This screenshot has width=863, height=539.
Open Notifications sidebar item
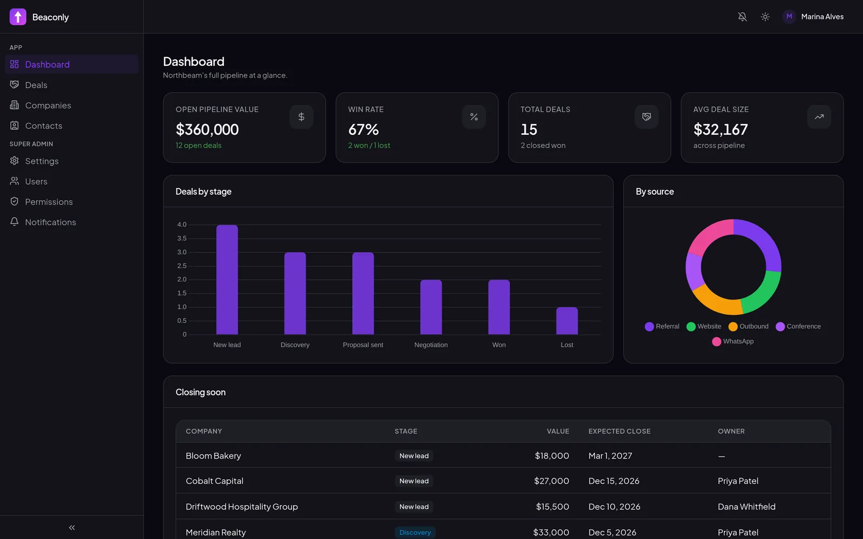coord(72,222)
